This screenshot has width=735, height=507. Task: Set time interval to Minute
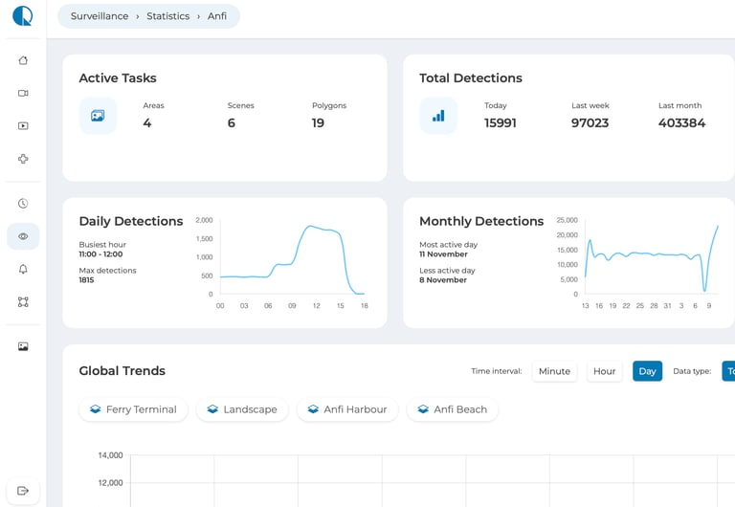point(554,371)
